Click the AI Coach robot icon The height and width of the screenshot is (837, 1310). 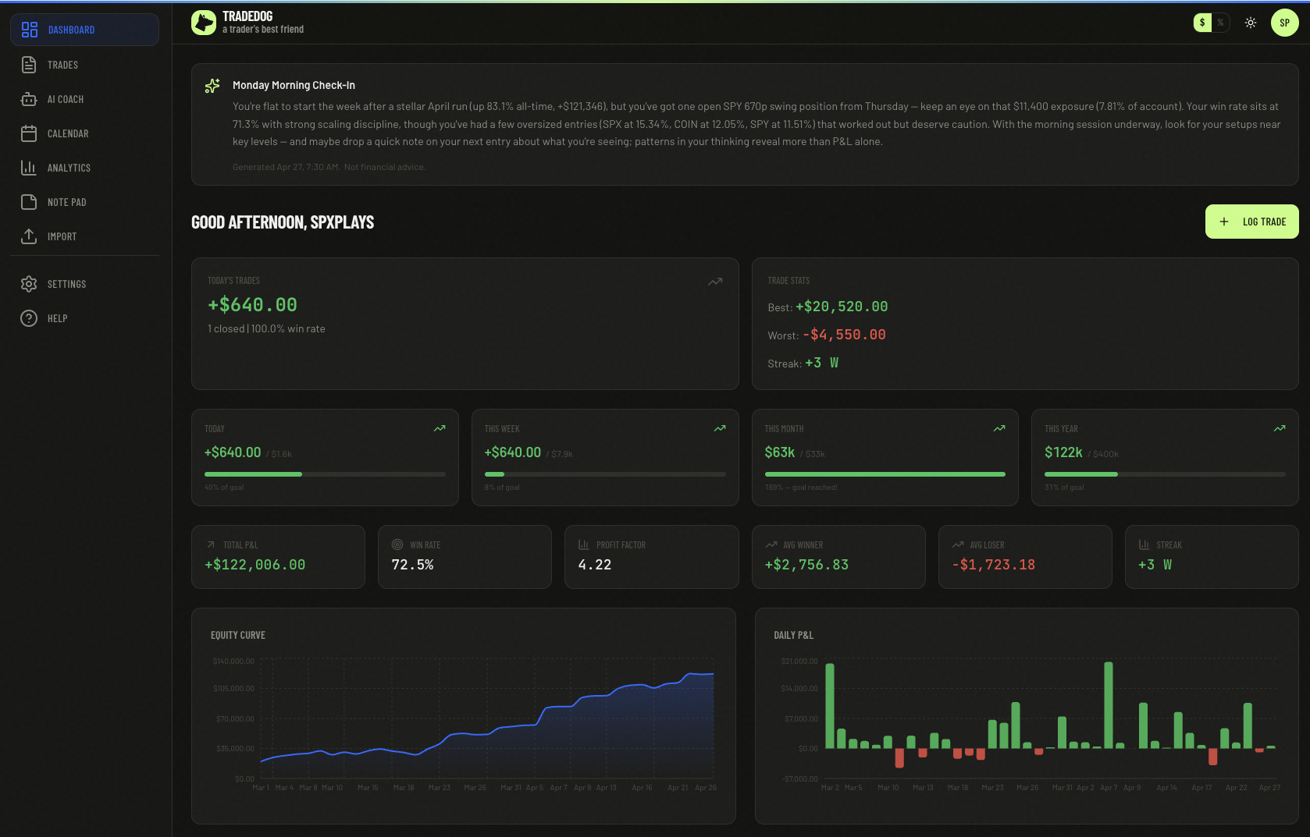(x=29, y=99)
